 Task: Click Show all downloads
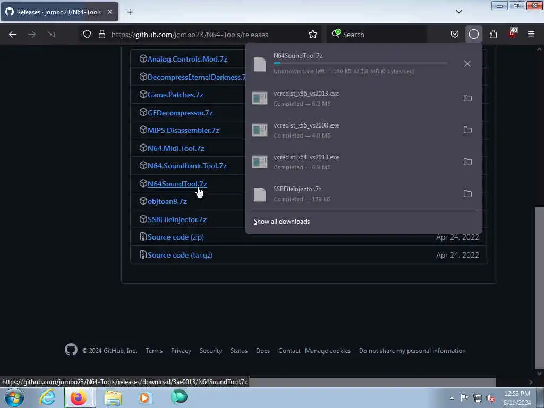coord(282,222)
